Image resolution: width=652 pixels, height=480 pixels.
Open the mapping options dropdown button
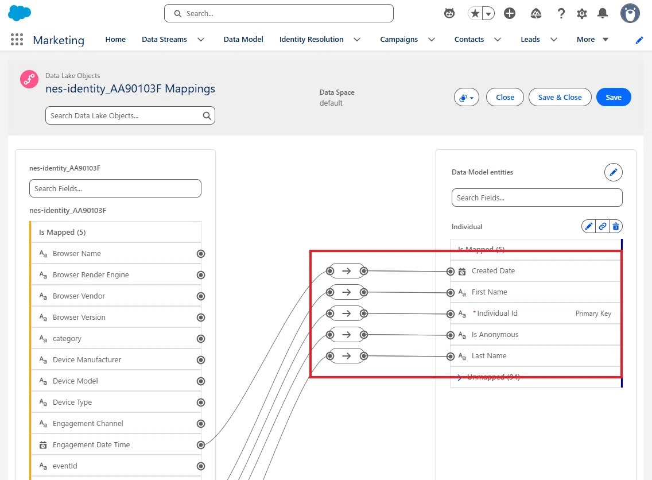tap(466, 98)
